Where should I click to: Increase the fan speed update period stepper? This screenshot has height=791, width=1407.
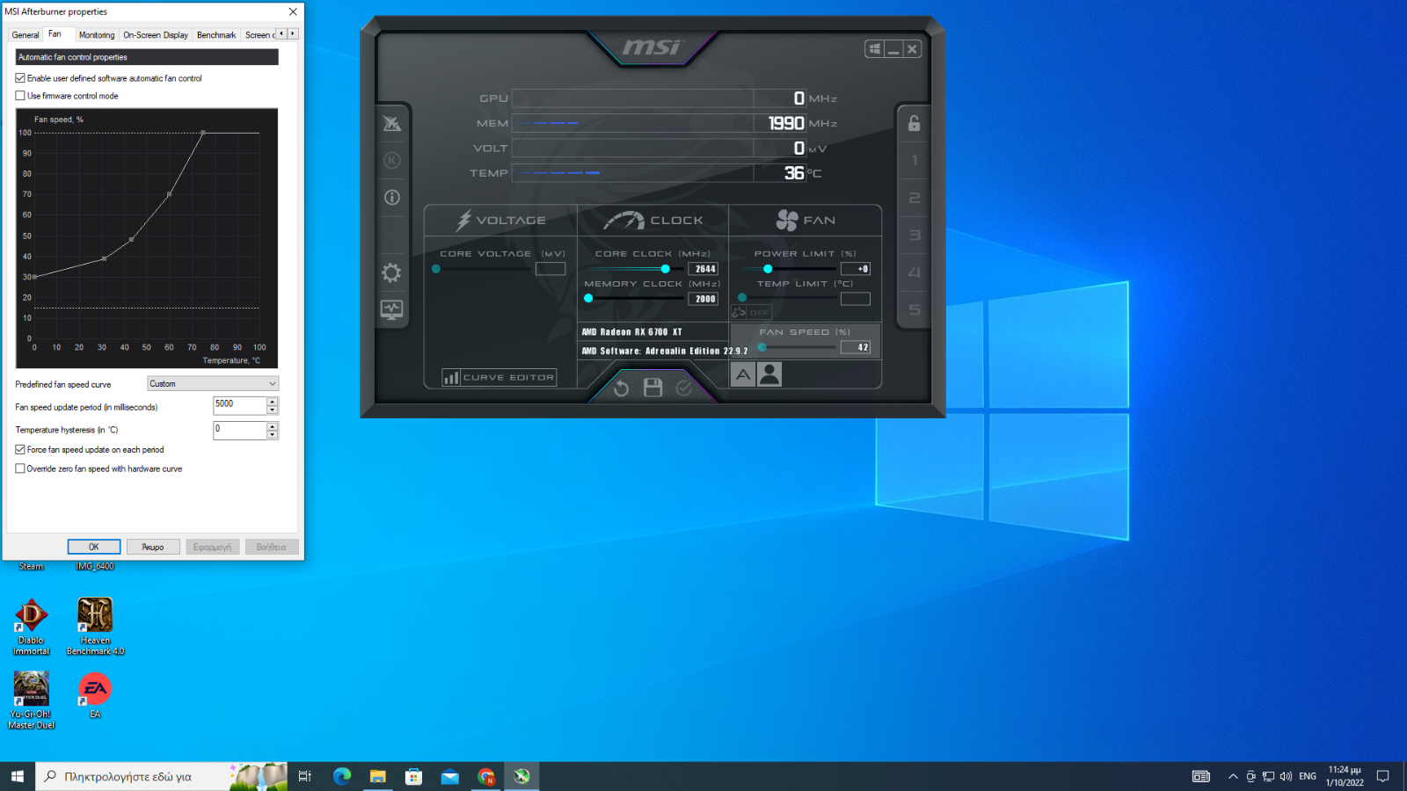tap(273, 401)
